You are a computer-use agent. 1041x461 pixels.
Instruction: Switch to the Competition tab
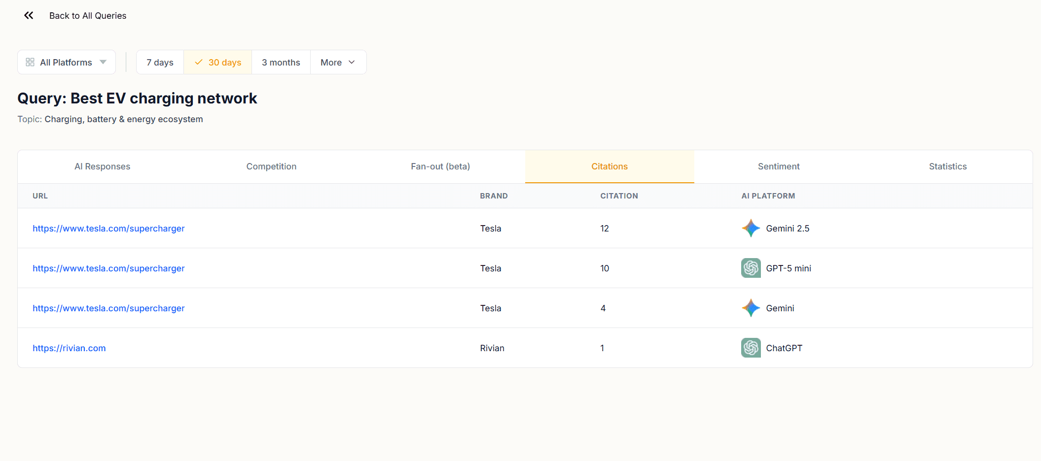point(271,166)
